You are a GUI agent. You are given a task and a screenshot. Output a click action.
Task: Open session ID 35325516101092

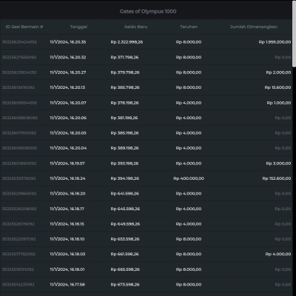(x=18, y=269)
